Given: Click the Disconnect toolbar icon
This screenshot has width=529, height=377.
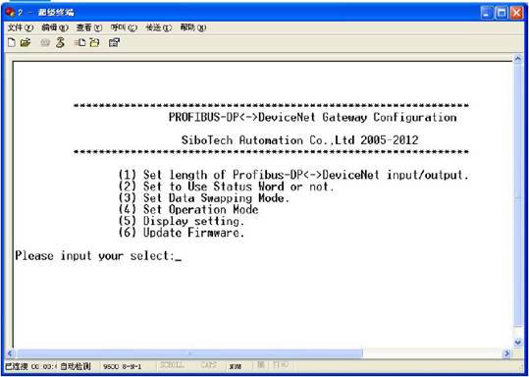Looking at the screenshot, I should pos(60,42).
